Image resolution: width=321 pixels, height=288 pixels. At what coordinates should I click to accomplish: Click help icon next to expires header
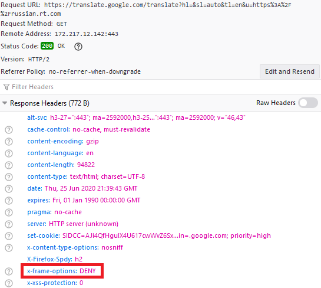tap(9, 201)
